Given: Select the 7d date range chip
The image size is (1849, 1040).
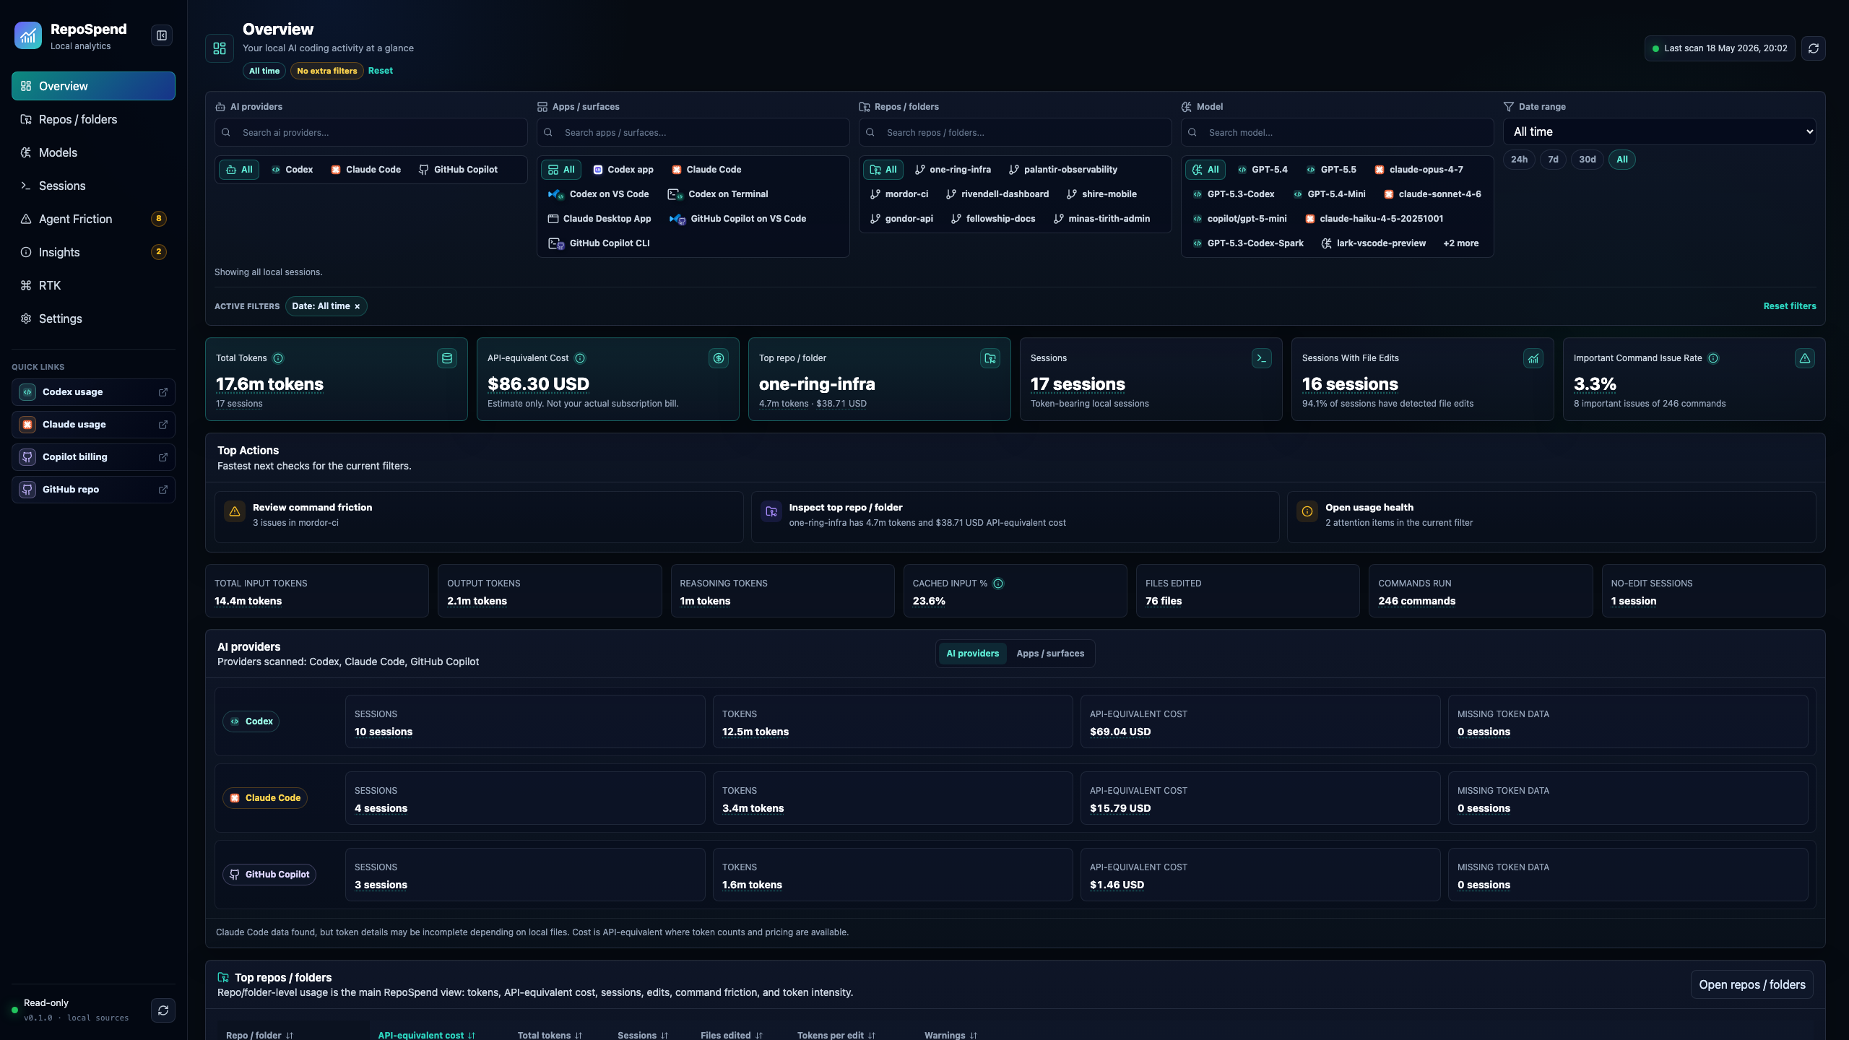Looking at the screenshot, I should tap(1553, 160).
